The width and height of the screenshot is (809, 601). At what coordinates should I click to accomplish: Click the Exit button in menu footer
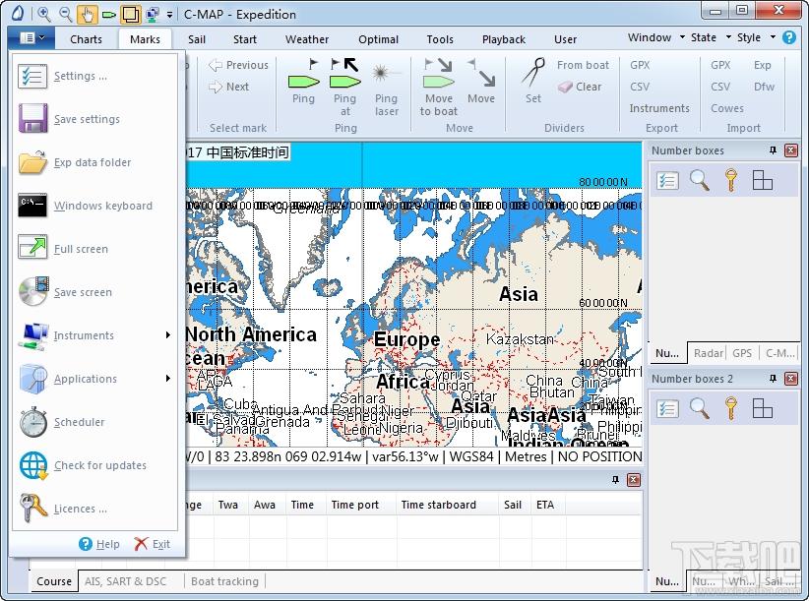(153, 544)
